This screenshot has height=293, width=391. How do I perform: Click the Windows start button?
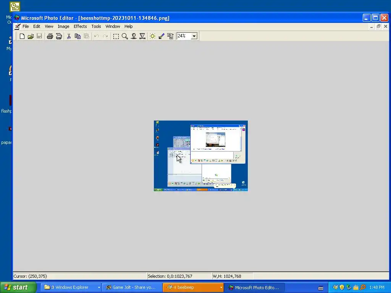[x=18, y=287]
